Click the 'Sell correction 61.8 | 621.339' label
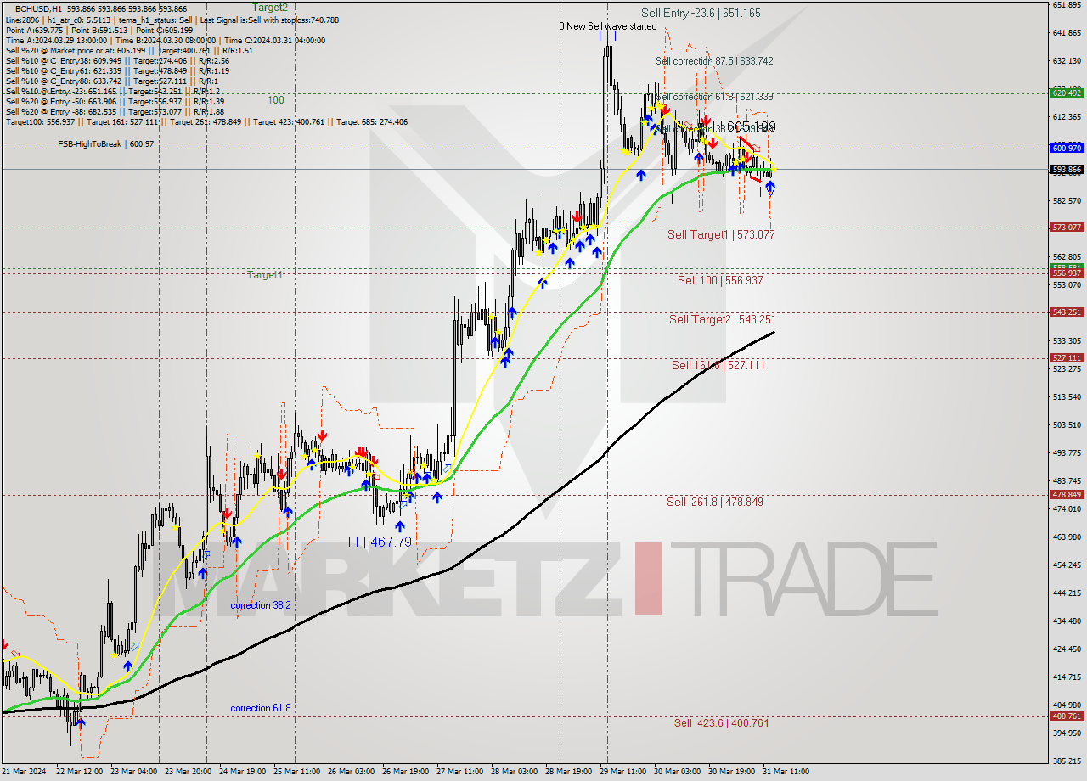 click(714, 98)
